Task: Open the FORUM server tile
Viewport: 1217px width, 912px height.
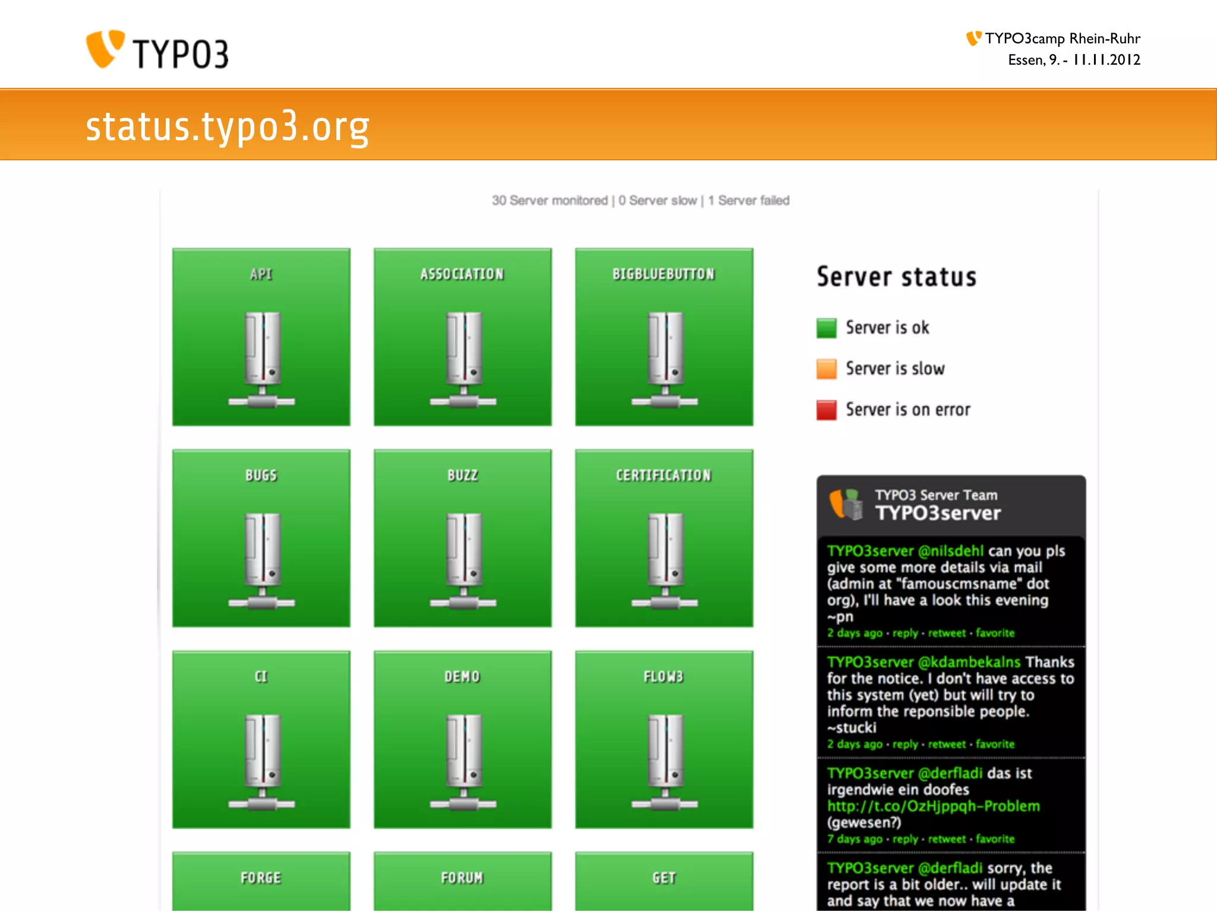Action: coord(463,882)
